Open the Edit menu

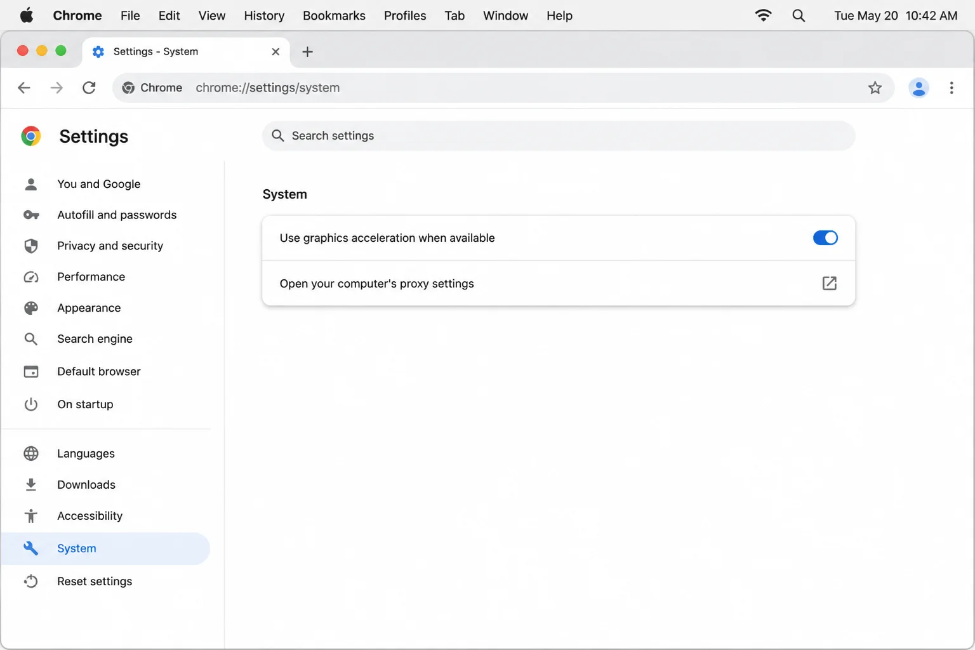pyautogui.click(x=169, y=16)
